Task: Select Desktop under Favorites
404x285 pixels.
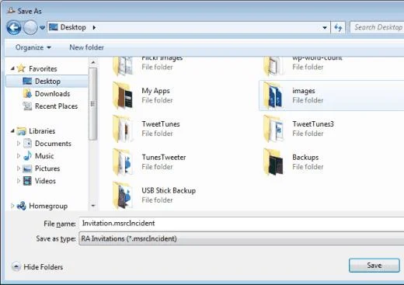Action: click(47, 82)
